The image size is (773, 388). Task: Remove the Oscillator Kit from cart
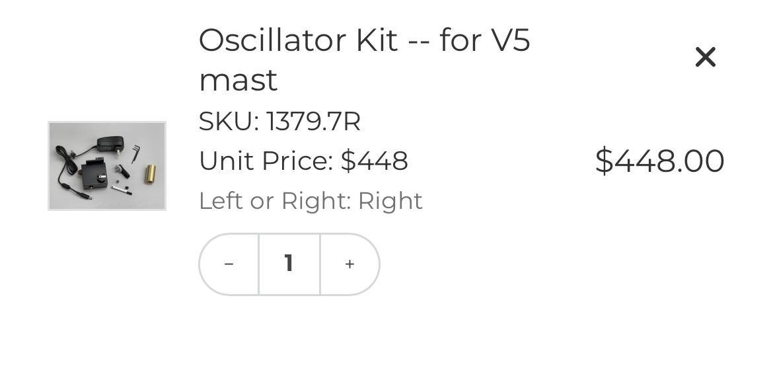(705, 58)
